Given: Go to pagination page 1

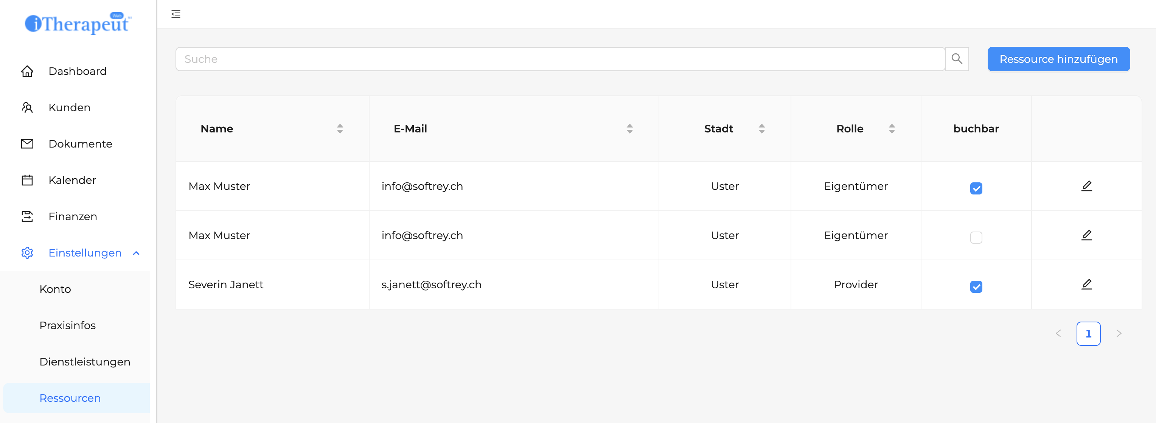Looking at the screenshot, I should pyautogui.click(x=1088, y=334).
